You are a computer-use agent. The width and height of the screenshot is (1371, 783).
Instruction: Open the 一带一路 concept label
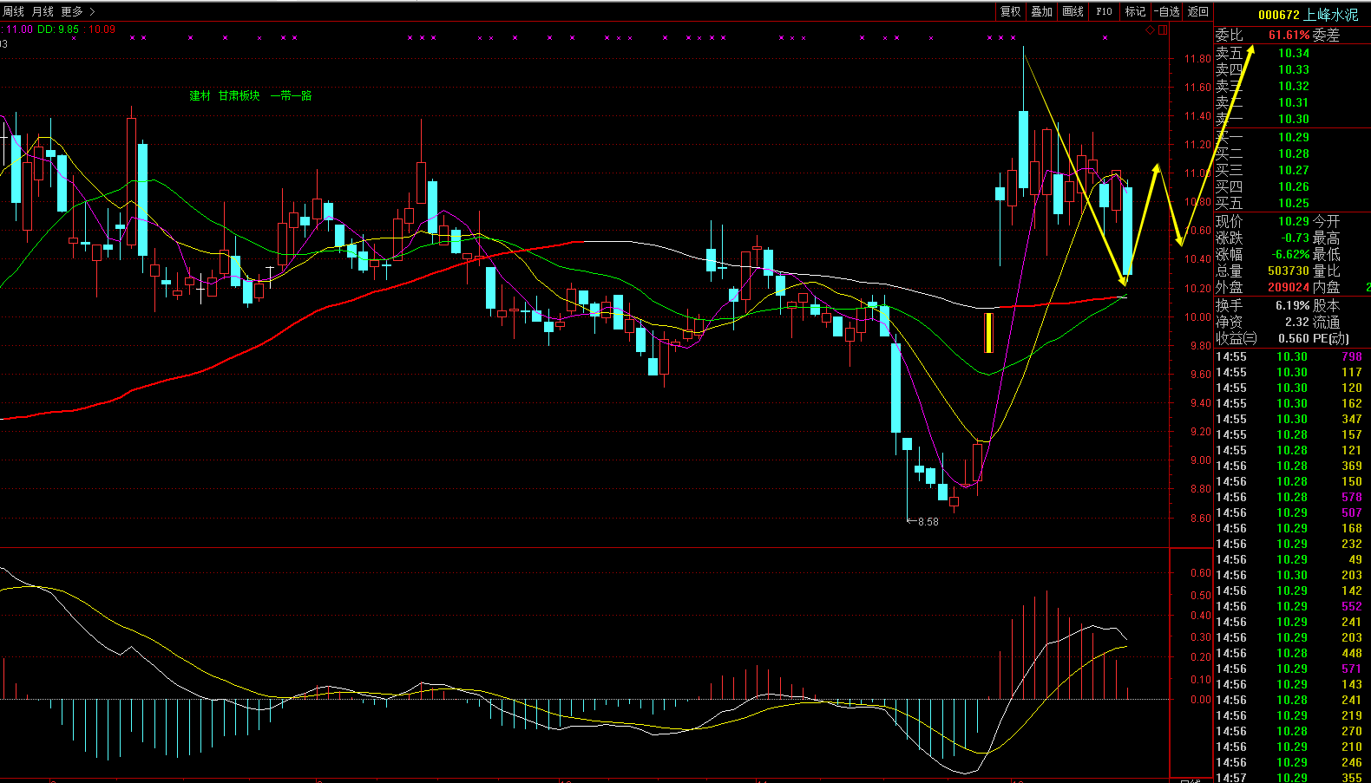click(x=291, y=95)
